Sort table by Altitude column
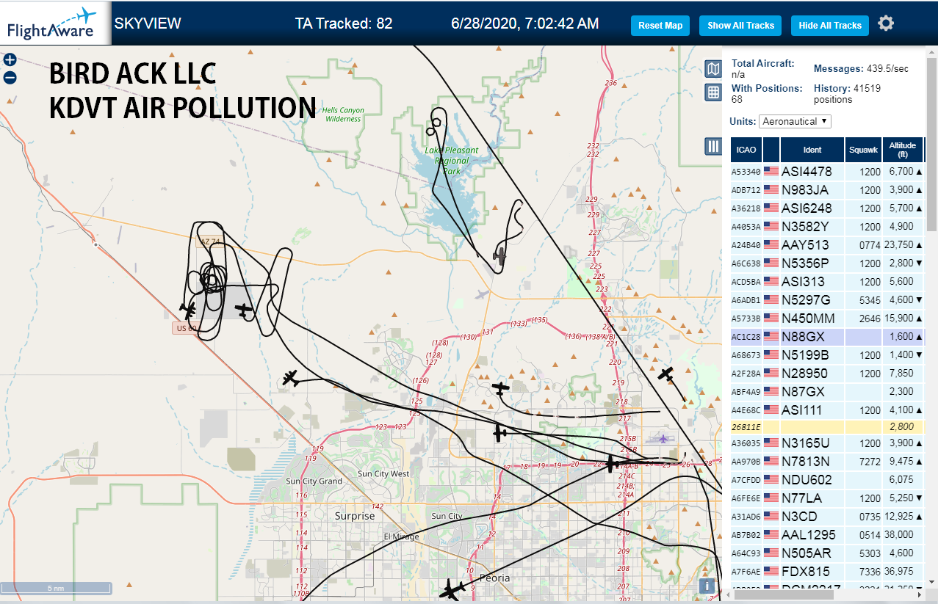938x604 pixels. [x=903, y=150]
